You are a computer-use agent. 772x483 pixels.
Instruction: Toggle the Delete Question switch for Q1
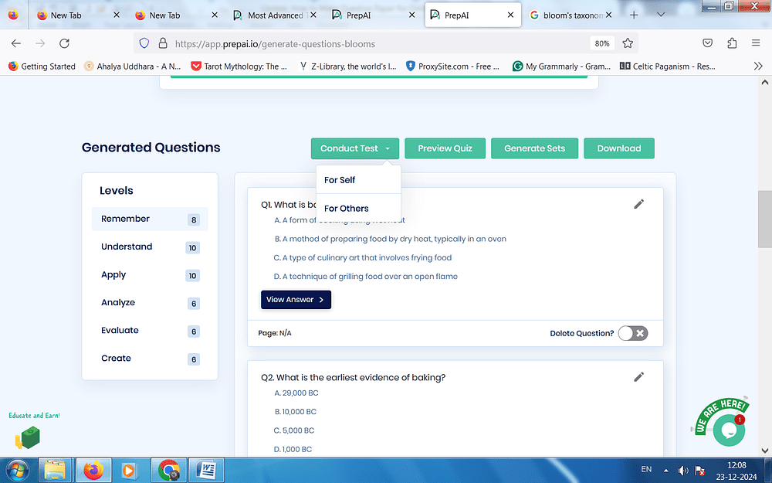click(x=633, y=333)
